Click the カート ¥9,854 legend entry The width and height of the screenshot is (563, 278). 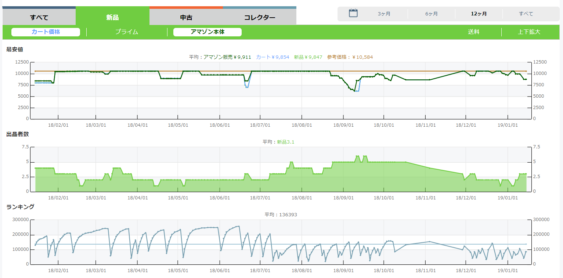[x=273, y=57]
